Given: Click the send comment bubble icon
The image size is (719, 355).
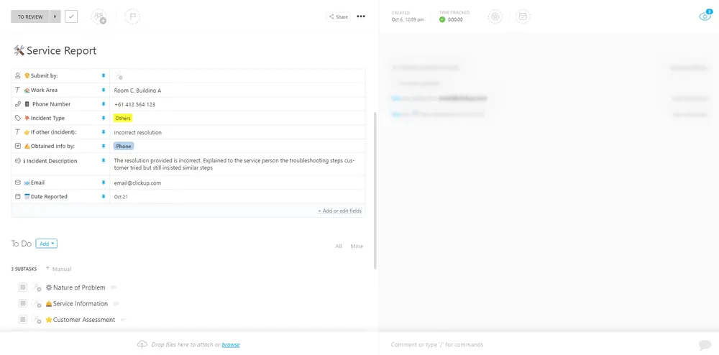Looking at the screenshot, I should (x=705, y=345).
